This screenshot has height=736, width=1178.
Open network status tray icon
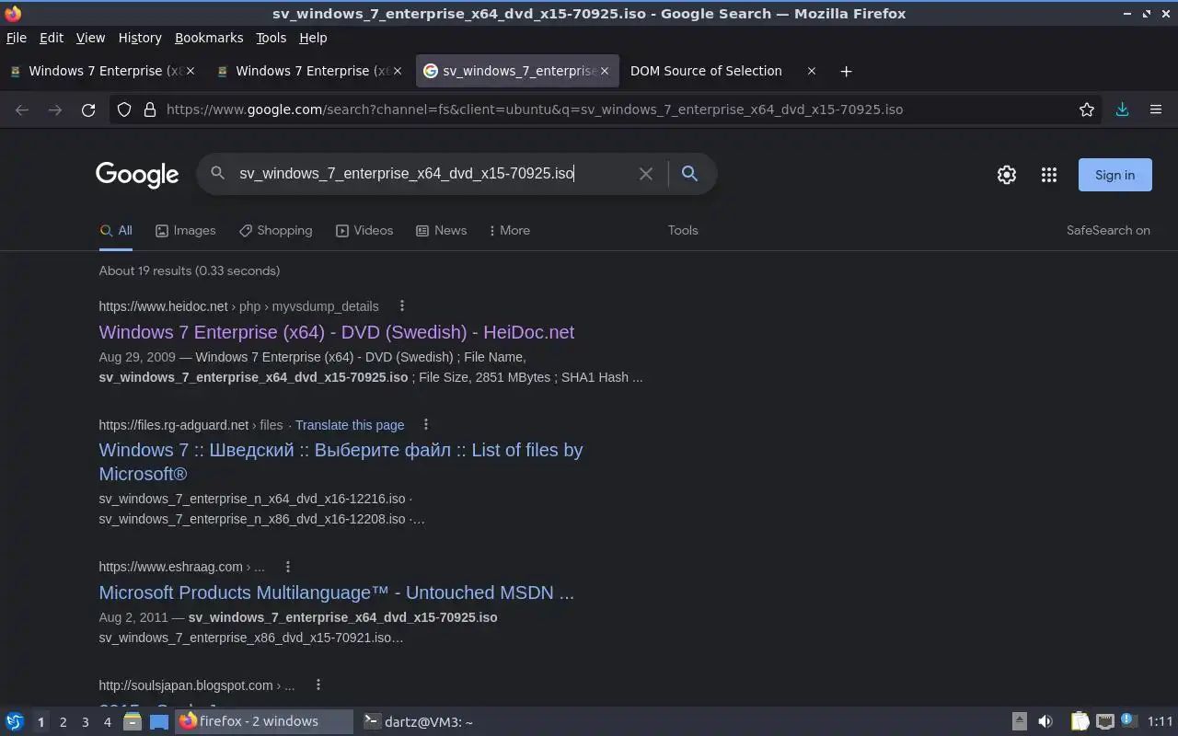[x=1104, y=721]
